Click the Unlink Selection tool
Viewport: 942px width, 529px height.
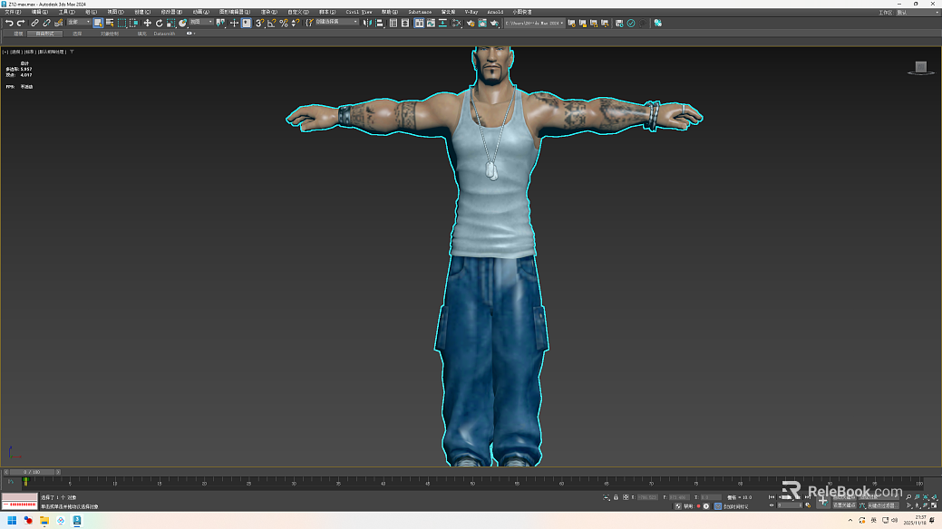coord(46,23)
